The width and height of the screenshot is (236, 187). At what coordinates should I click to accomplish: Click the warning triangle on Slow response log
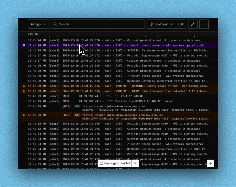coord(24,91)
